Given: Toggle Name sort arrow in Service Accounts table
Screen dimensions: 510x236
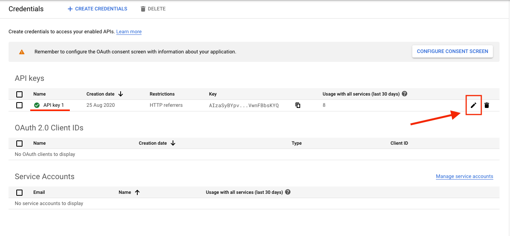Looking at the screenshot, I should [x=138, y=192].
